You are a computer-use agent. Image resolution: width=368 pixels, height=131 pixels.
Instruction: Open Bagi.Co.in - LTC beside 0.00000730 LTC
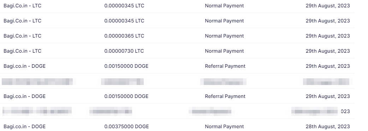point(23,51)
